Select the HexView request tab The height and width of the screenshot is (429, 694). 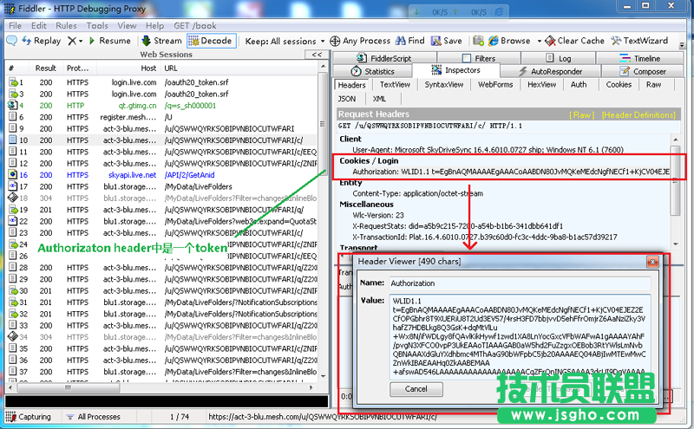tap(541, 85)
